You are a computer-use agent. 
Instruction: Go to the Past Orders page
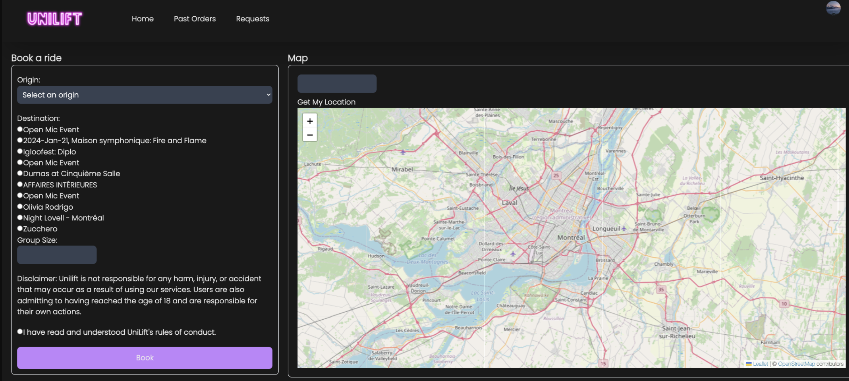195,19
